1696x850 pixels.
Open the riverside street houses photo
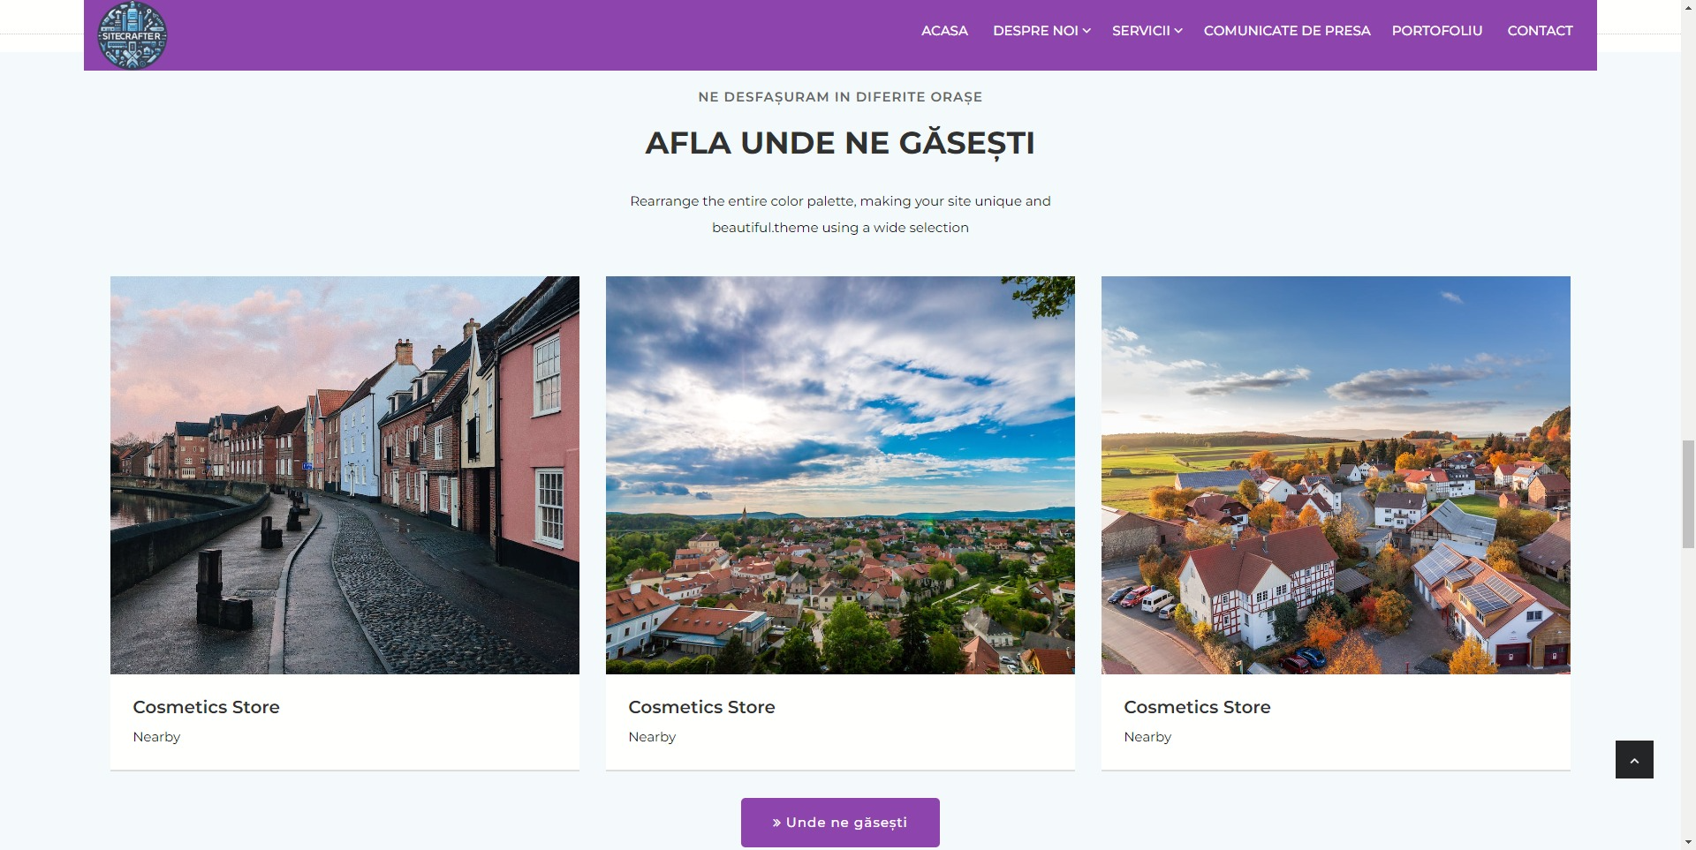344,475
